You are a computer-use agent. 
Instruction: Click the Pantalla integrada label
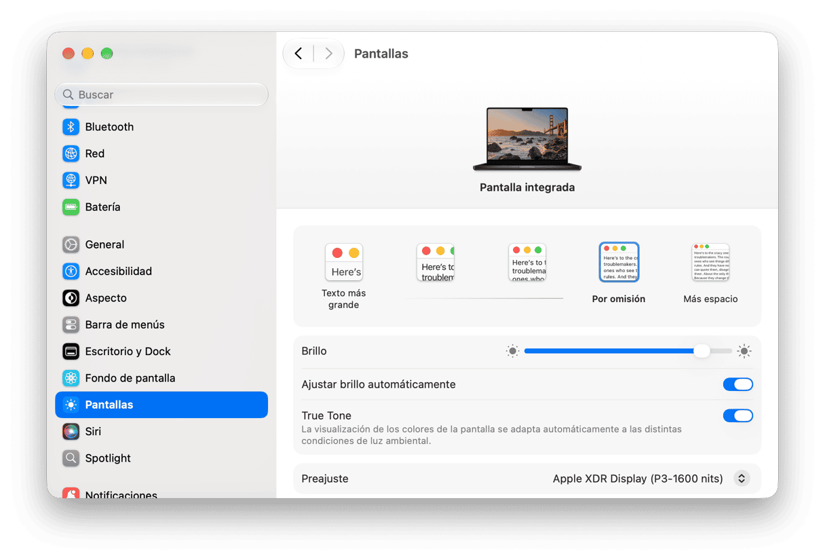[x=527, y=187]
